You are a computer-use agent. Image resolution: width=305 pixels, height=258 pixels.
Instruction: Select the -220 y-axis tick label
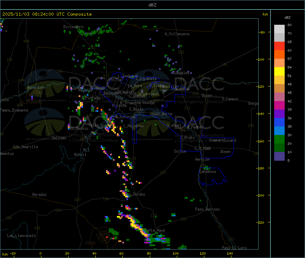[261, 222]
